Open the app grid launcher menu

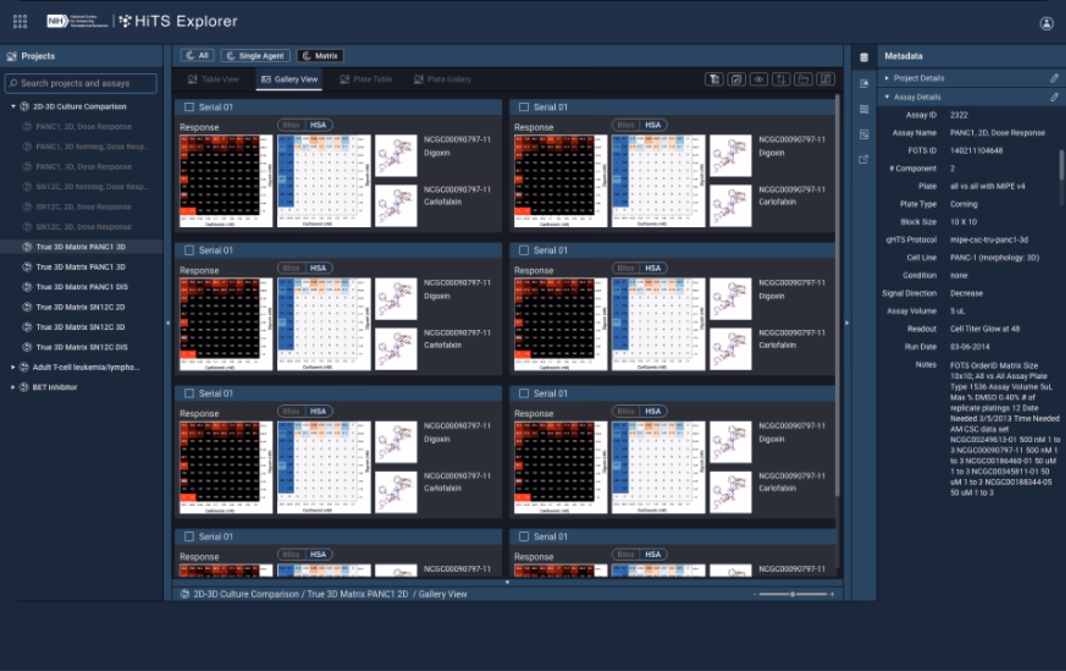point(20,21)
